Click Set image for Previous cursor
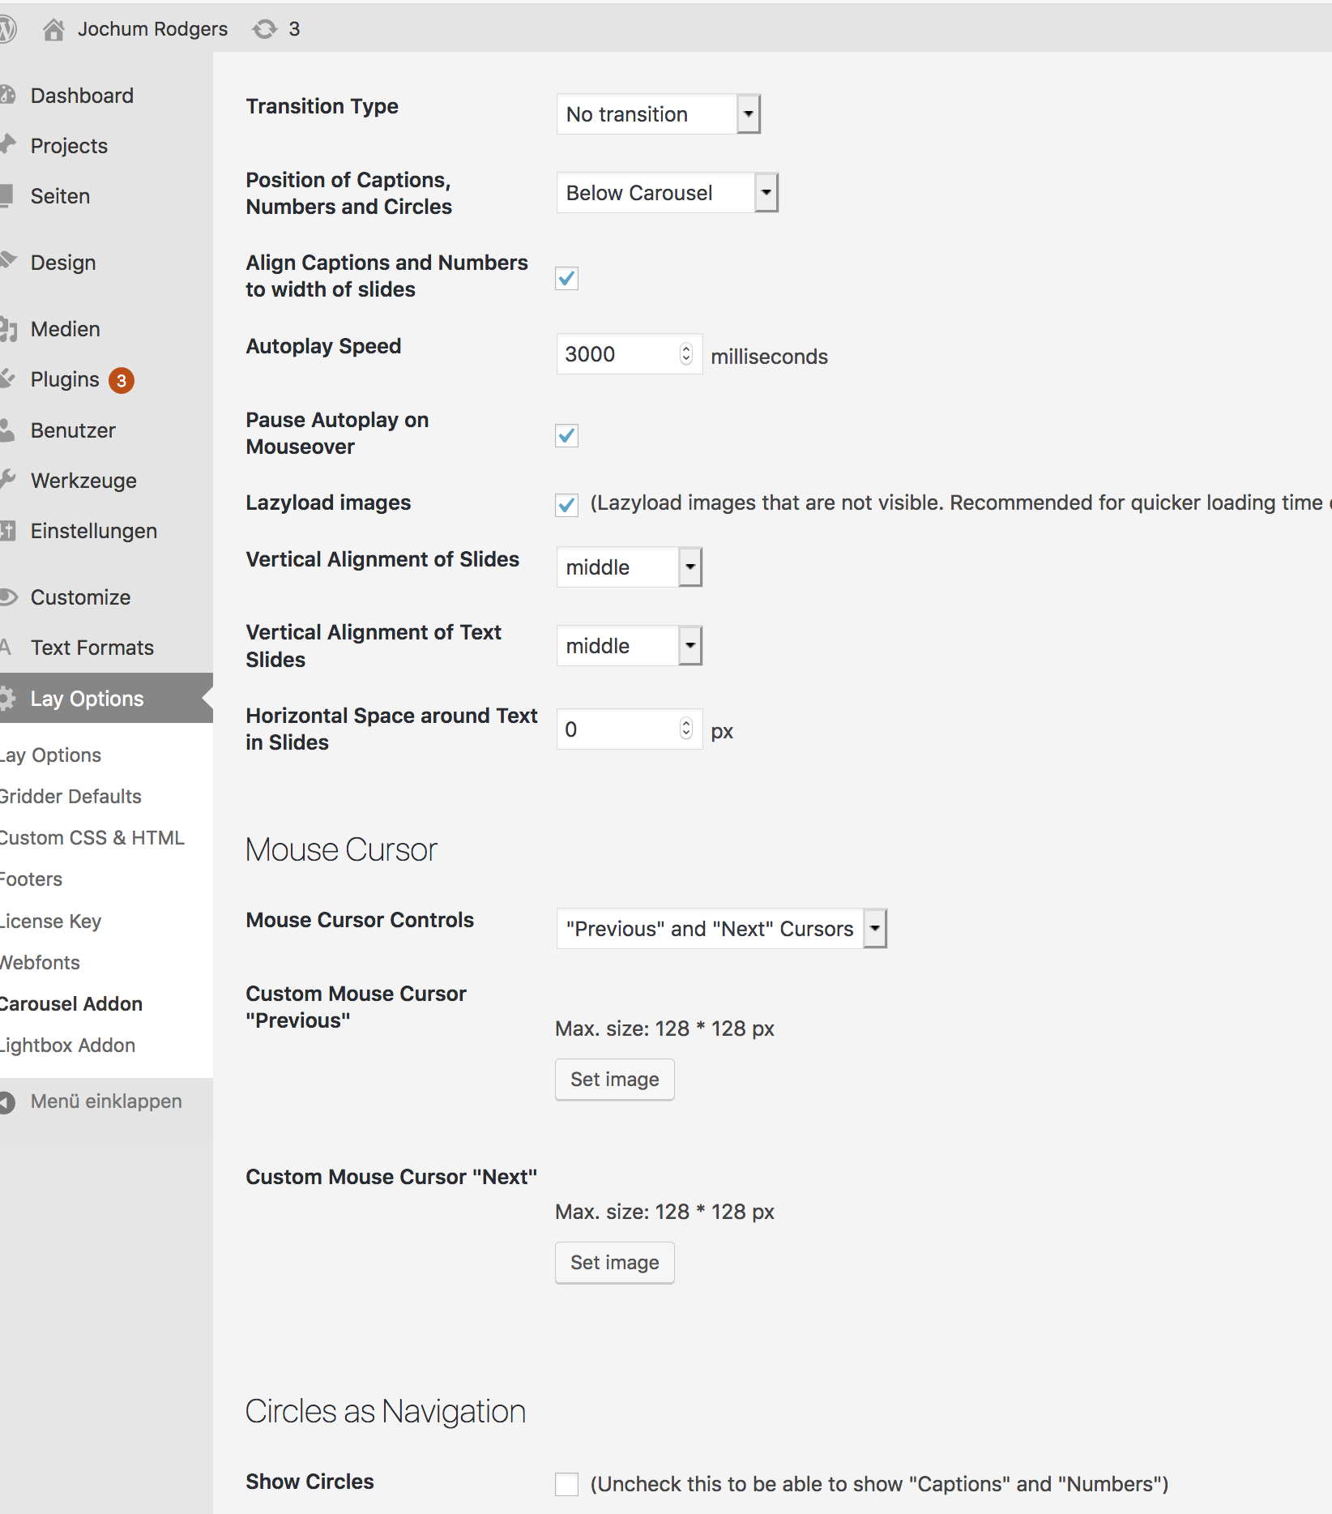Screen dimensions: 1332x1514 point(614,1080)
